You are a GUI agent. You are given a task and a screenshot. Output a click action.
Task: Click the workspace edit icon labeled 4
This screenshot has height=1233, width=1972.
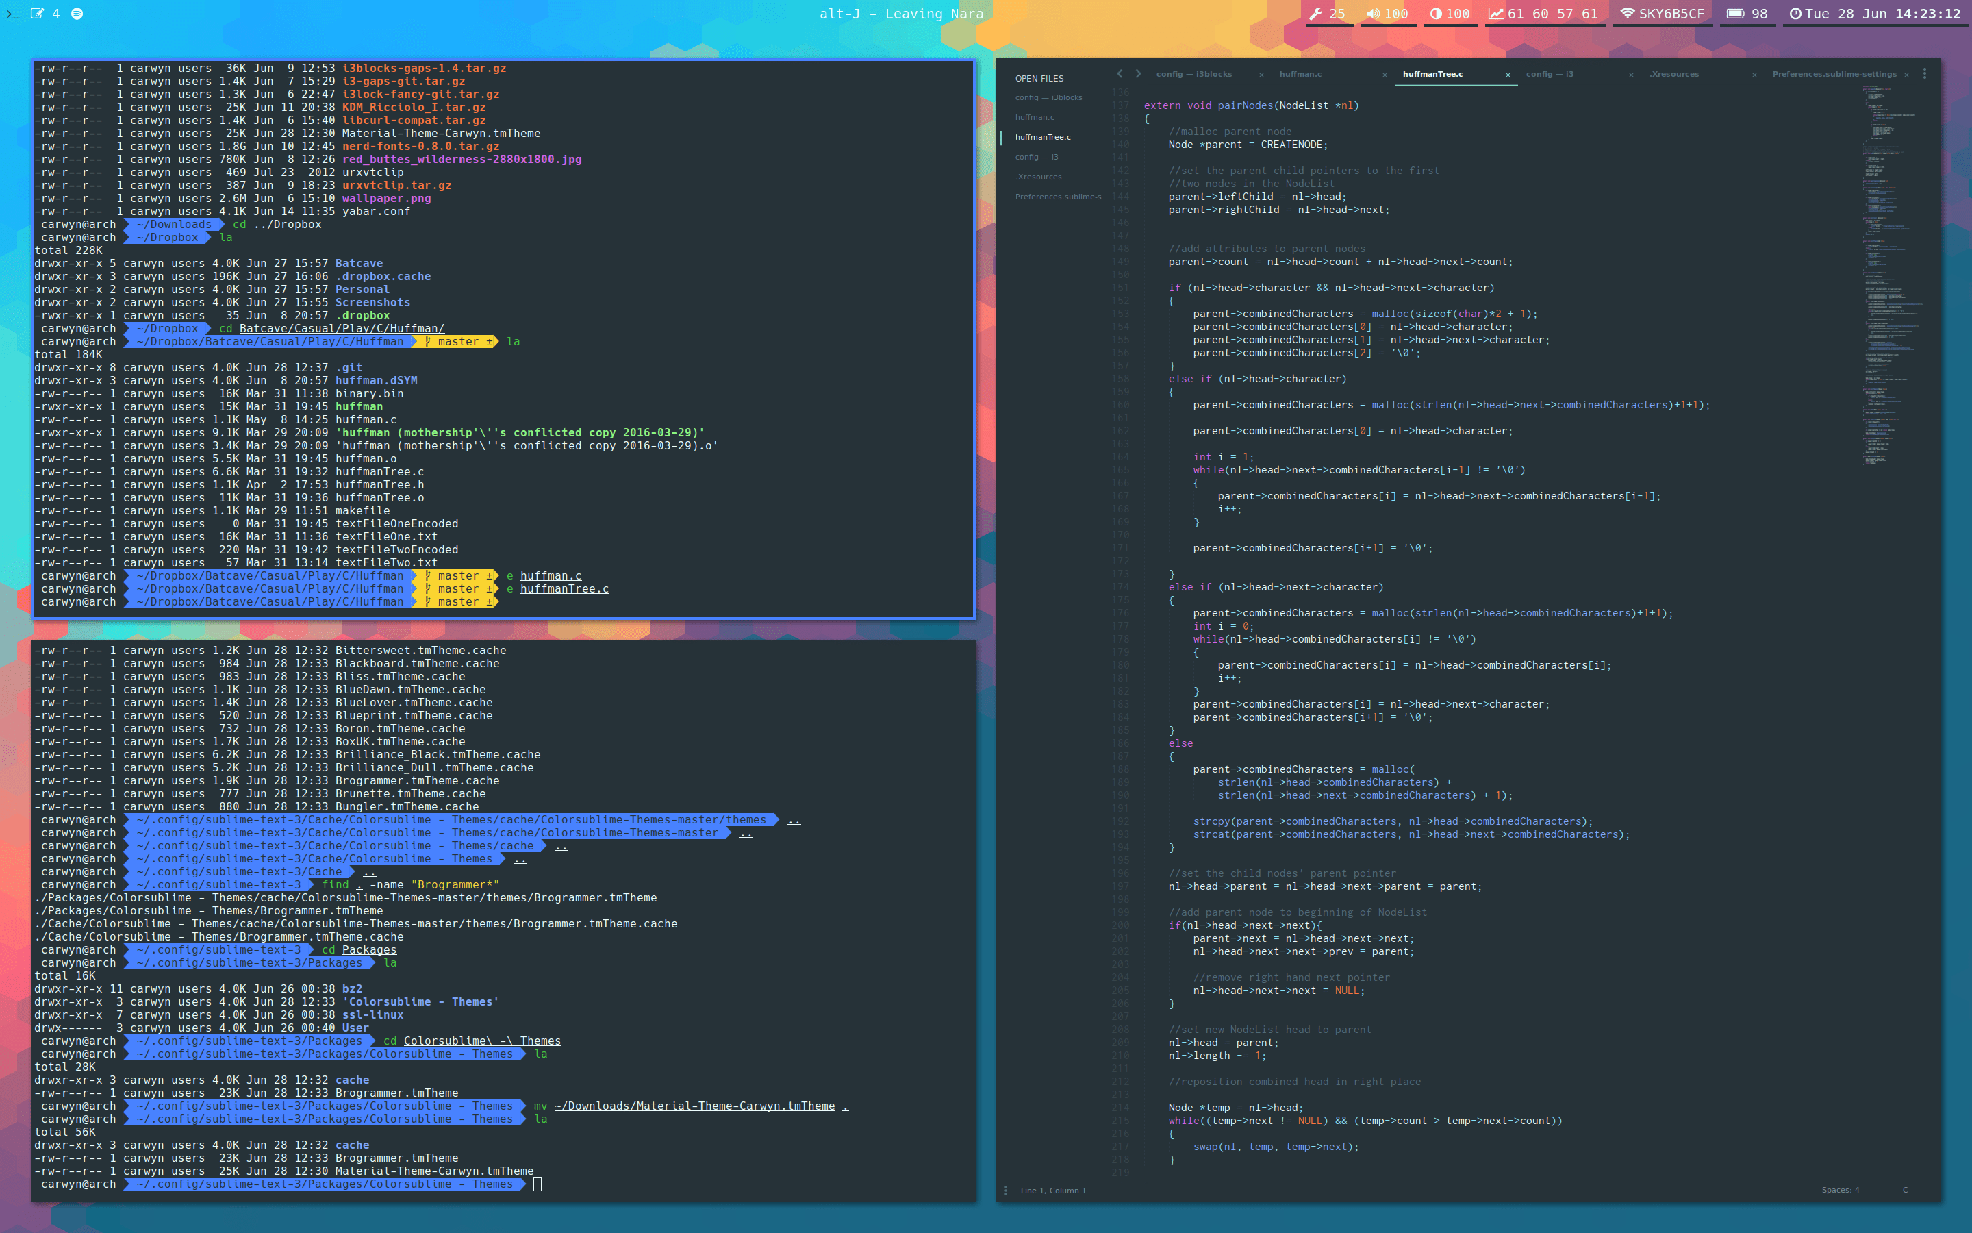click(x=37, y=14)
